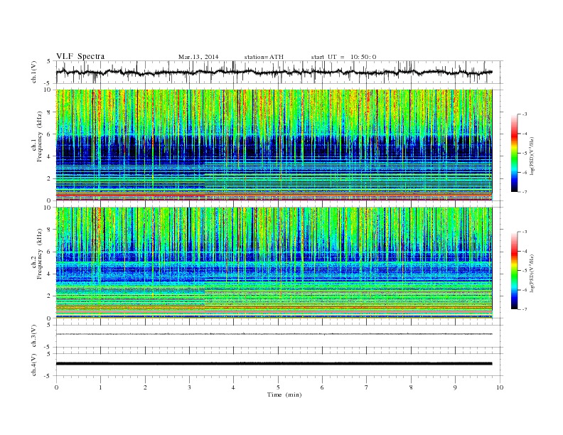Click the "VLF Spectra" title text
The width and height of the screenshot is (563, 435).
point(80,56)
